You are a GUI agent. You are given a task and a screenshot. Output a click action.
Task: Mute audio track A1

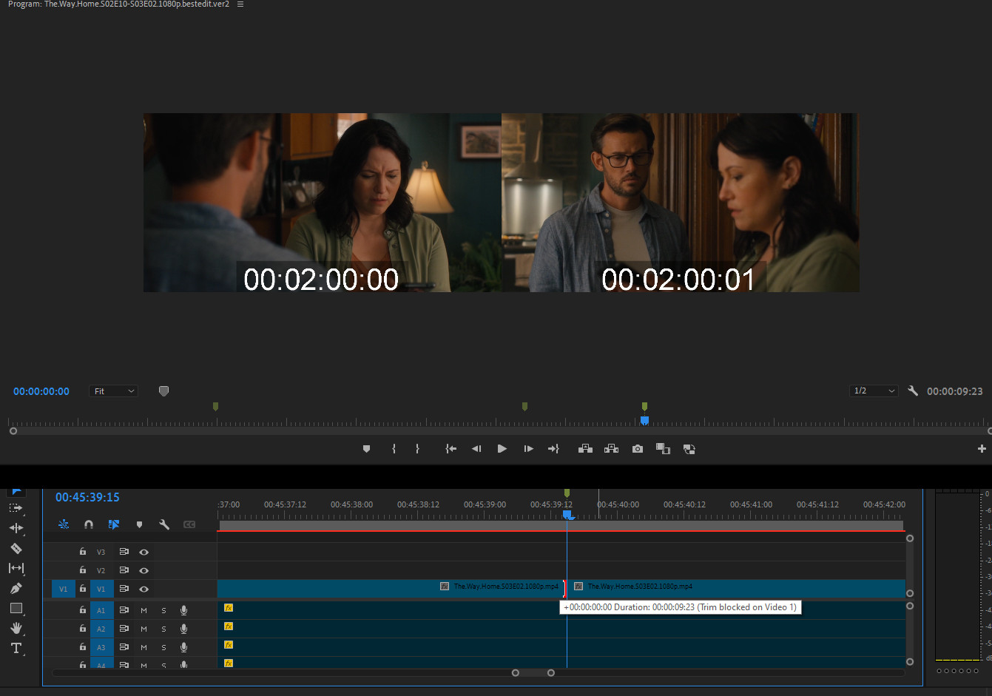144,610
